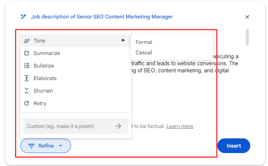The image size is (268, 166).
Task: Click the Retry circular arrow icon
Action: click(26, 103)
